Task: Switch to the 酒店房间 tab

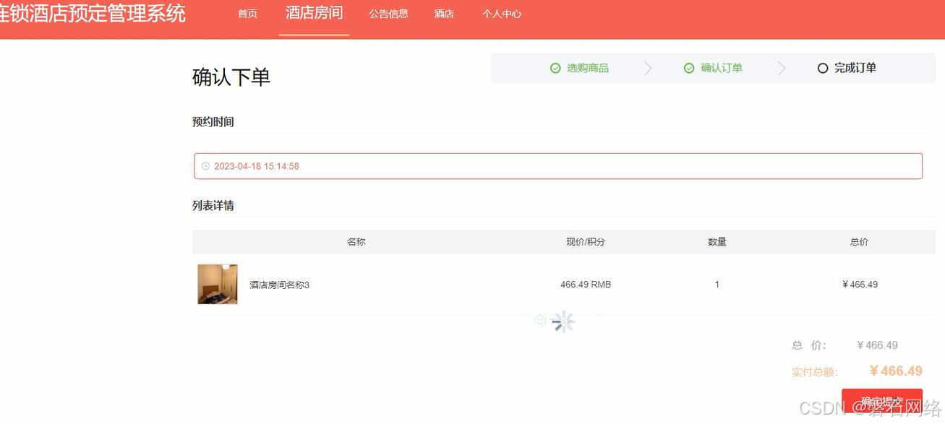Action: [313, 12]
